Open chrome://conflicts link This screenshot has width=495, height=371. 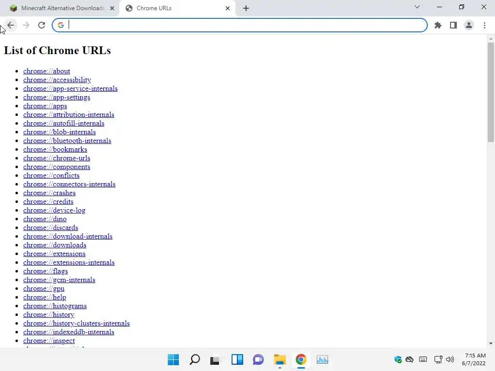click(51, 175)
